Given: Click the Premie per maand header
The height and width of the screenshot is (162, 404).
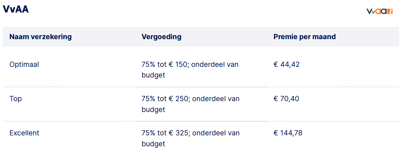Looking at the screenshot, I should click(x=304, y=37).
